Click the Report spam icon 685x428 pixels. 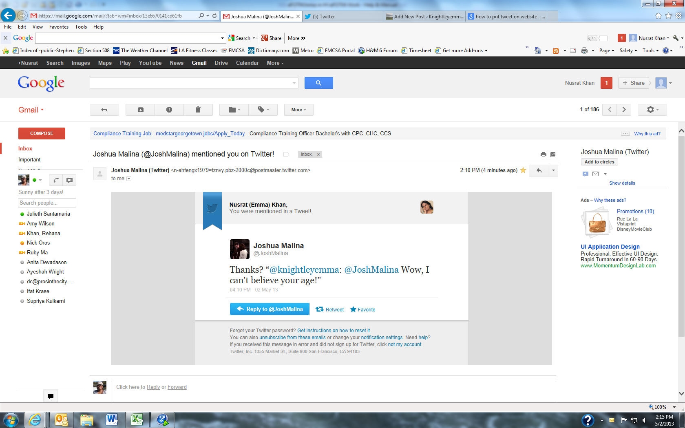(169, 110)
